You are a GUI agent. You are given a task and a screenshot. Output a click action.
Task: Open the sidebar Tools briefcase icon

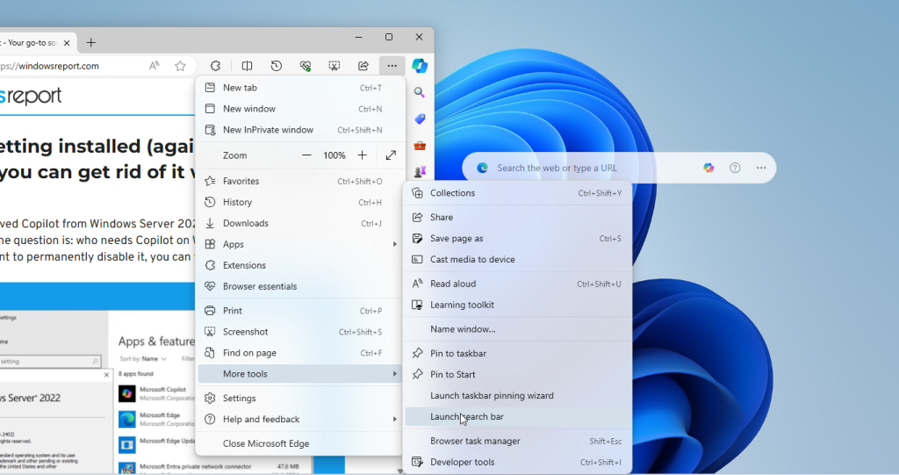420,145
